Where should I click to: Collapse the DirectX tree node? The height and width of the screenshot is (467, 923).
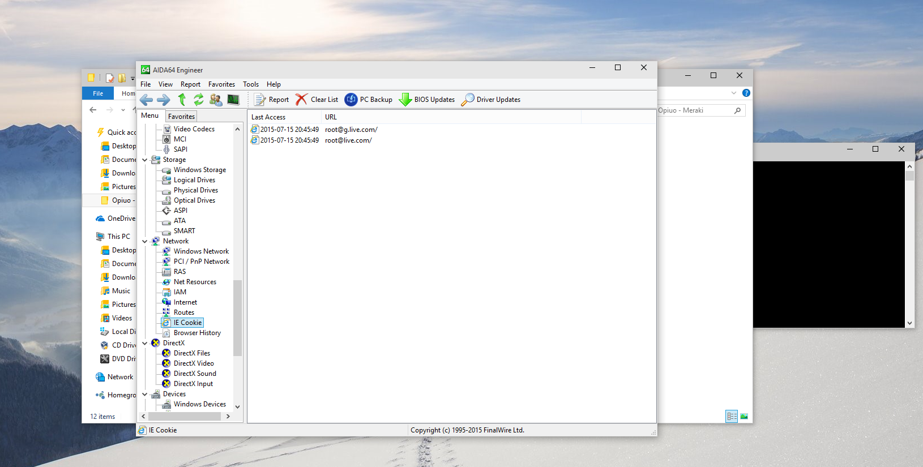coord(145,344)
